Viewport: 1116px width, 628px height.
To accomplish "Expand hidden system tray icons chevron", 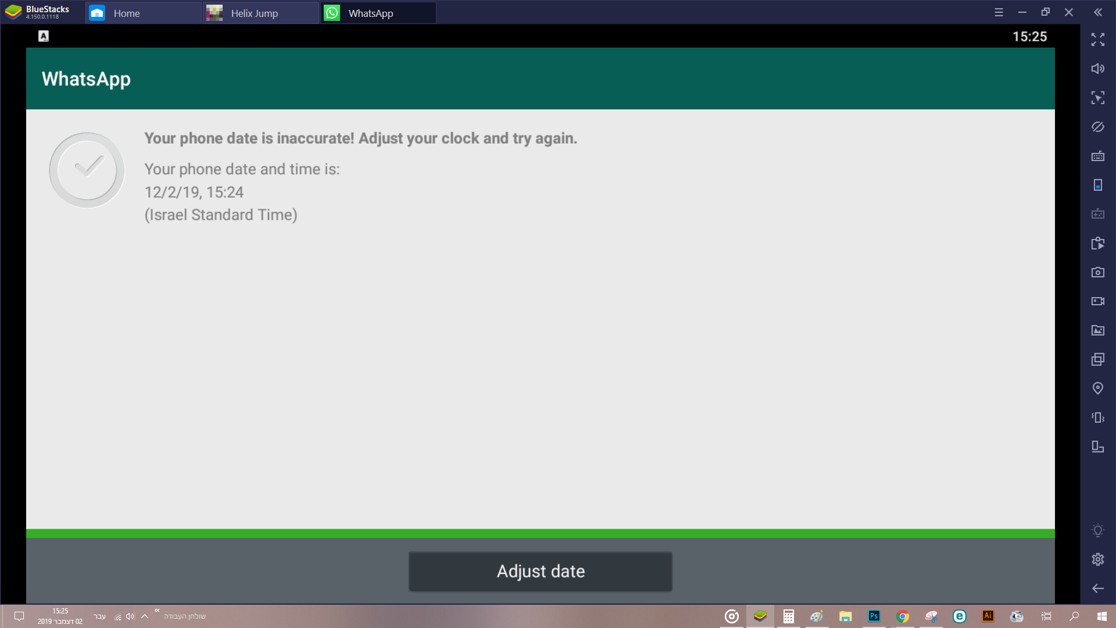I will 145,616.
